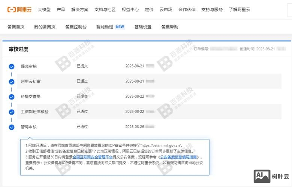Image resolution: width=292 pixels, height=187 pixels.
Task: Go to the 备案首页 tab
Action: 16,27
